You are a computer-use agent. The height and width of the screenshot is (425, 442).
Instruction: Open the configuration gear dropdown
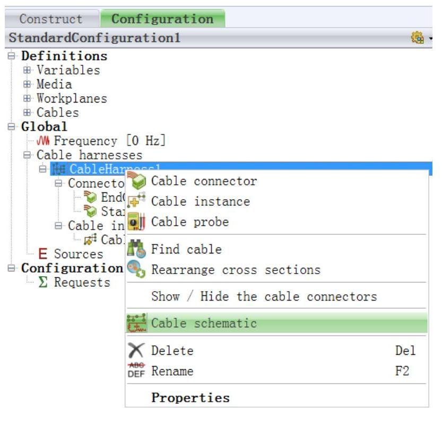421,38
